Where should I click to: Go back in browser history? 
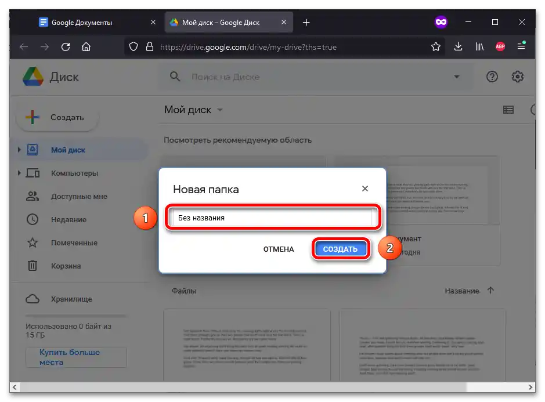(x=24, y=47)
